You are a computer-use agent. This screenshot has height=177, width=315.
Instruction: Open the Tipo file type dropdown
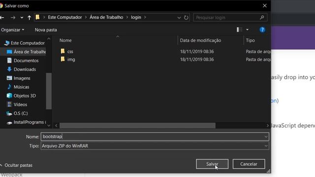[x=155, y=146]
